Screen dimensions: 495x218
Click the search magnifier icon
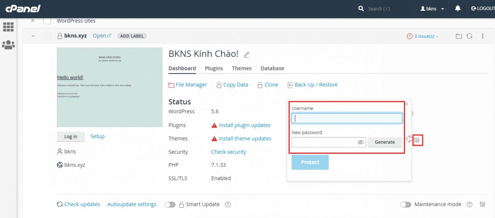coord(361,9)
